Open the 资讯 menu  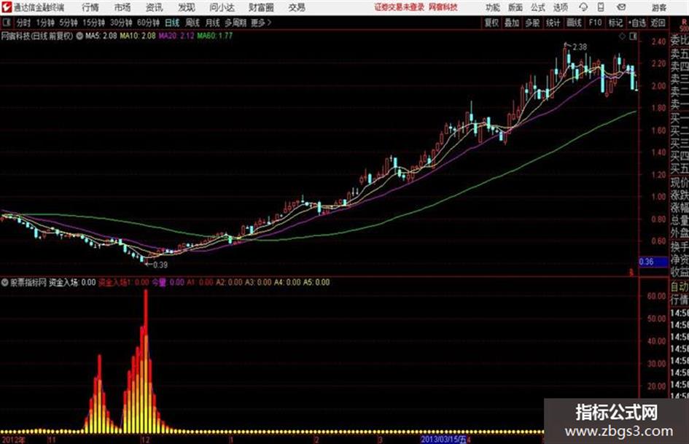coord(155,7)
